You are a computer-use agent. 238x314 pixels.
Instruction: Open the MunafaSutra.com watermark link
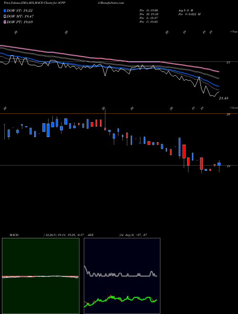[x=112, y=3]
